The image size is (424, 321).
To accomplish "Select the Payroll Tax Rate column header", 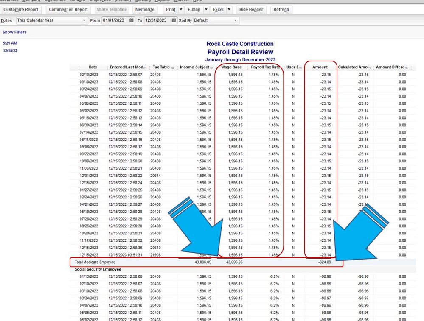I will [x=265, y=67].
